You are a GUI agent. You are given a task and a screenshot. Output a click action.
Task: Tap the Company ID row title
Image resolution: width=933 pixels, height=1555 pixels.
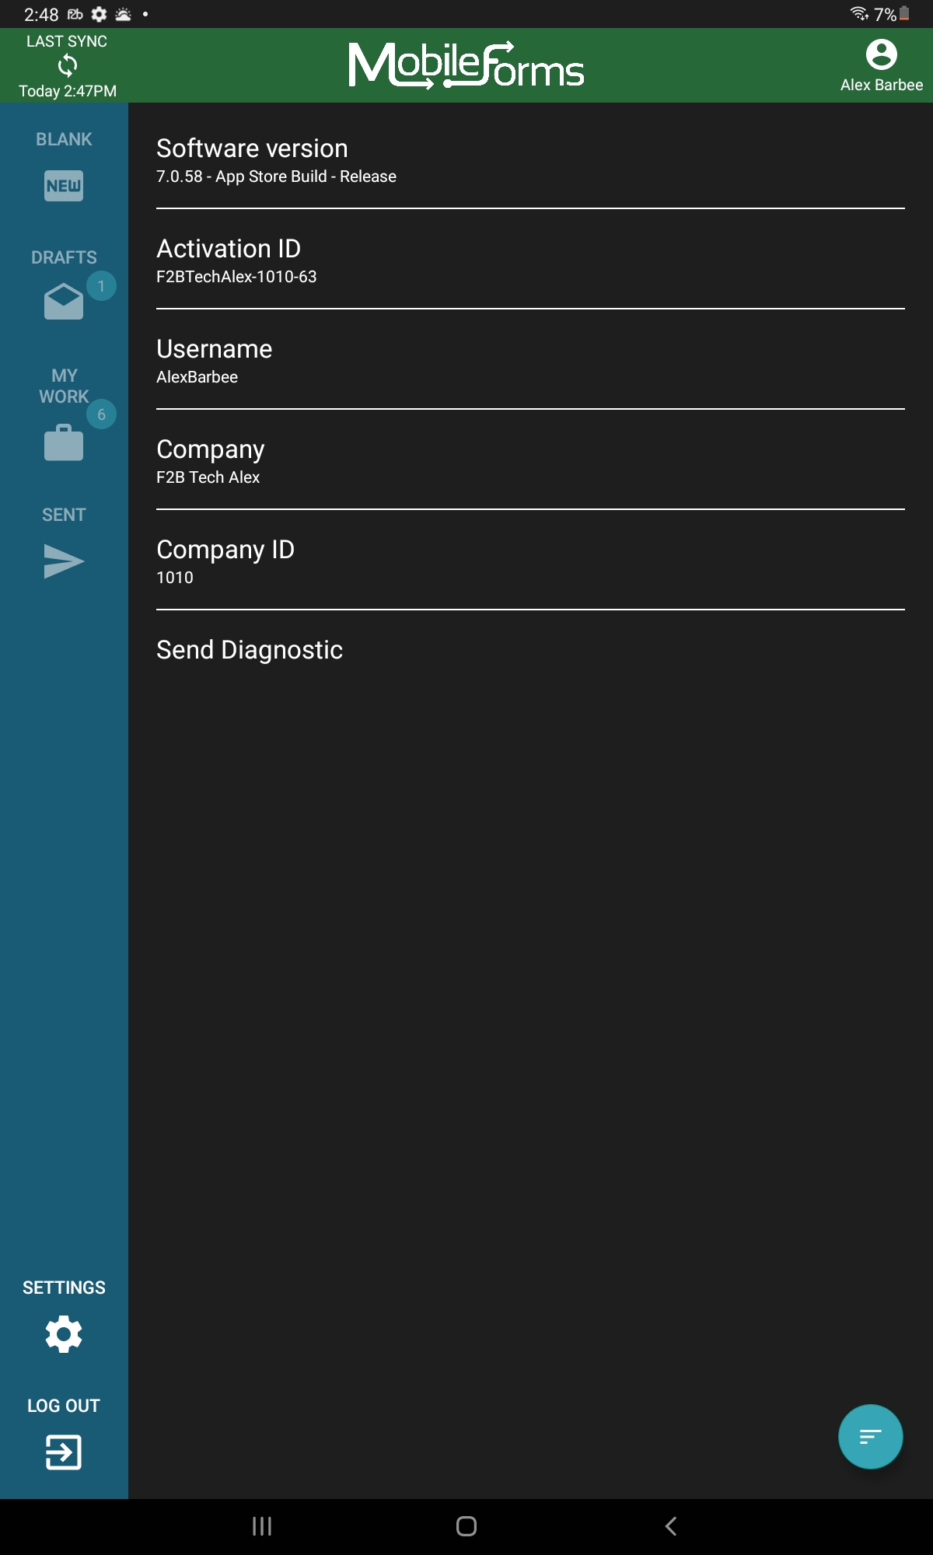point(225,550)
